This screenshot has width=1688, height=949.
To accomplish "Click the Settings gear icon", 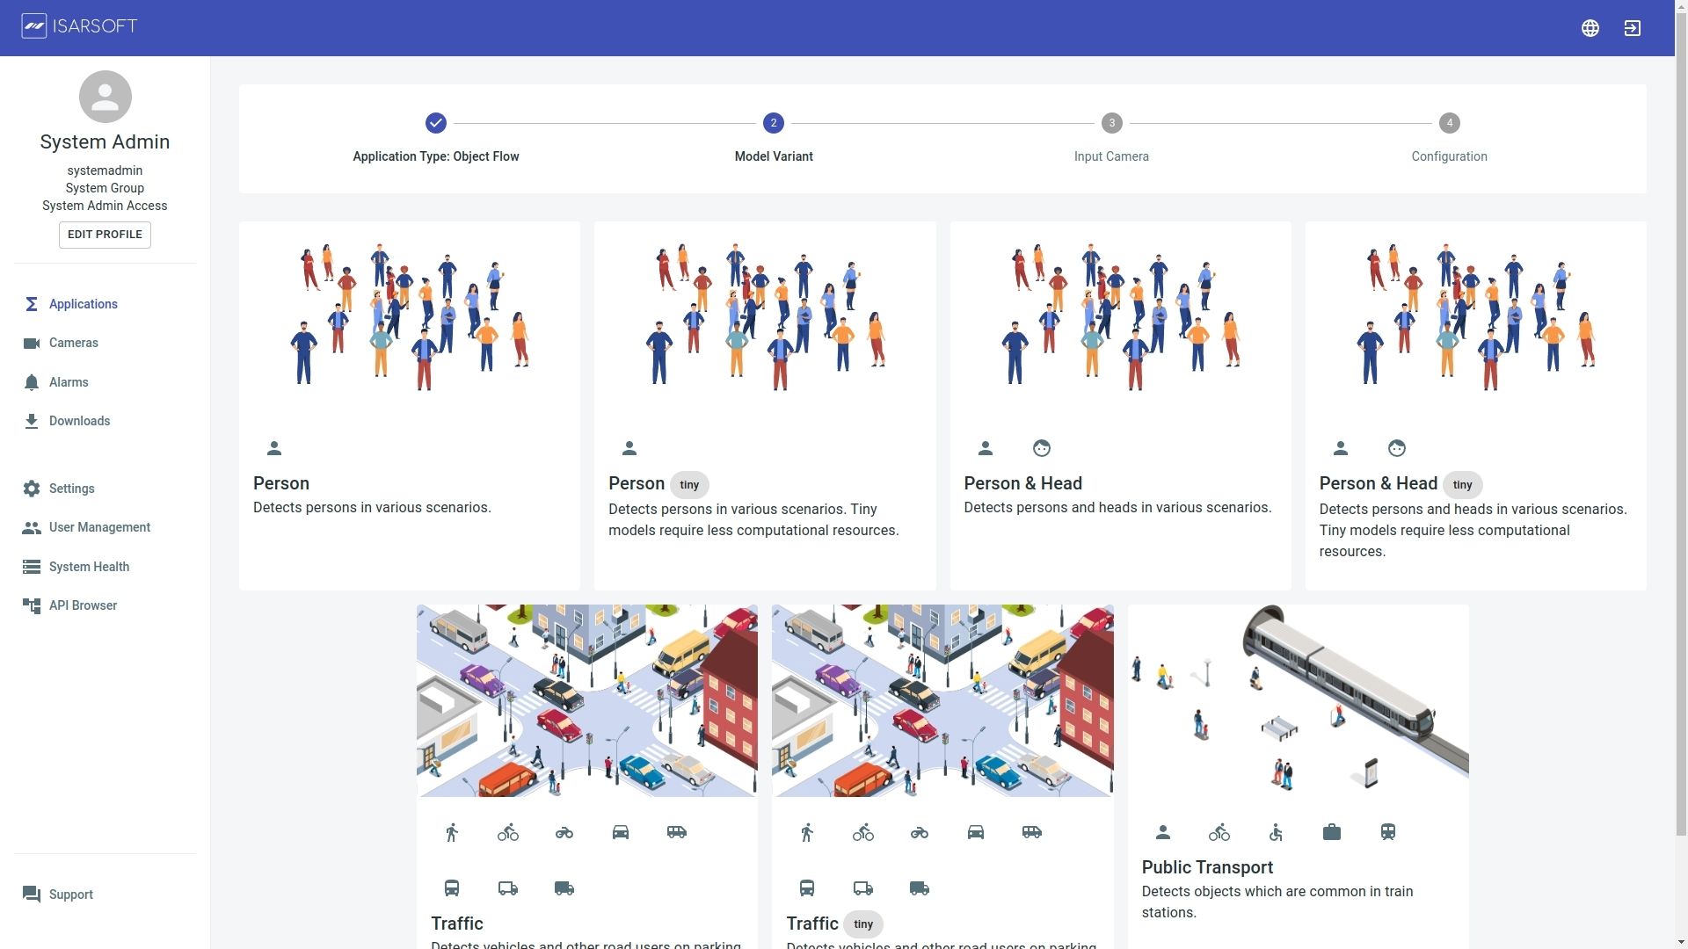I will [32, 489].
